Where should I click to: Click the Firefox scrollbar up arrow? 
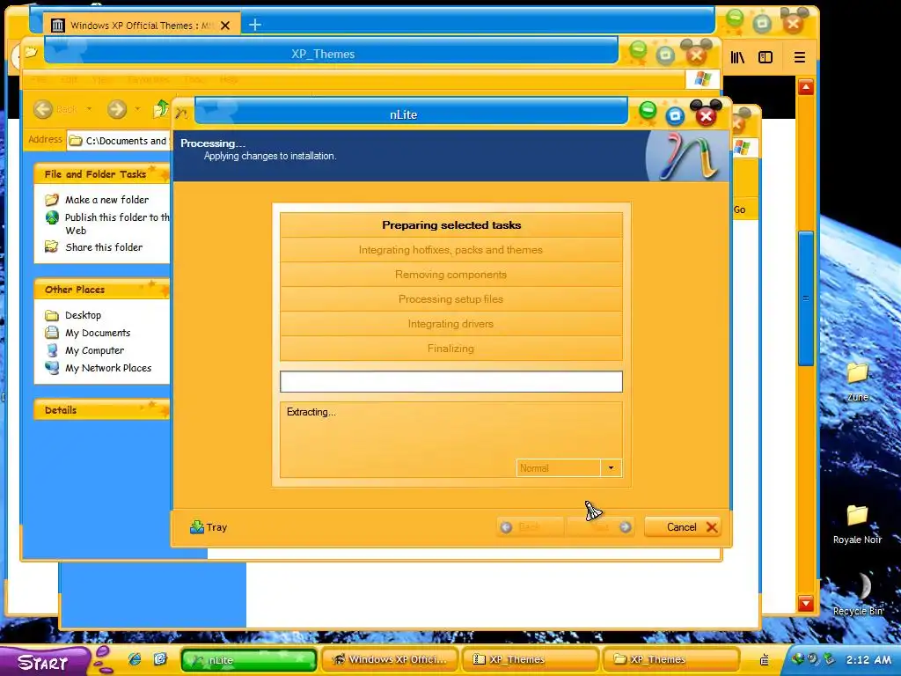coord(806,87)
